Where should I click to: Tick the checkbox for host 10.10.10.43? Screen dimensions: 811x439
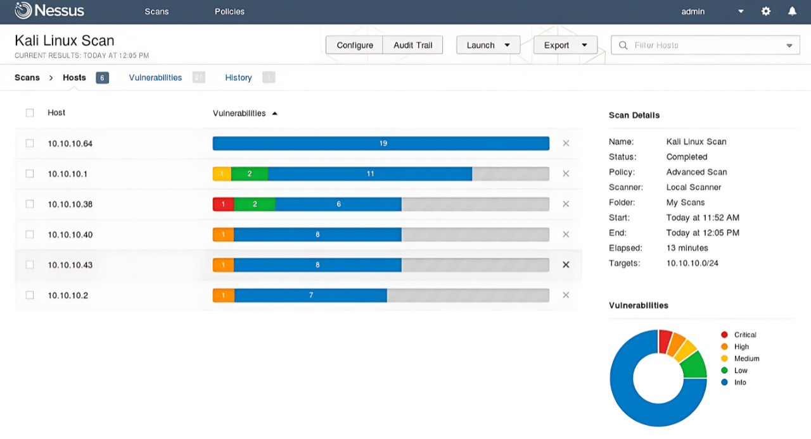tap(30, 265)
